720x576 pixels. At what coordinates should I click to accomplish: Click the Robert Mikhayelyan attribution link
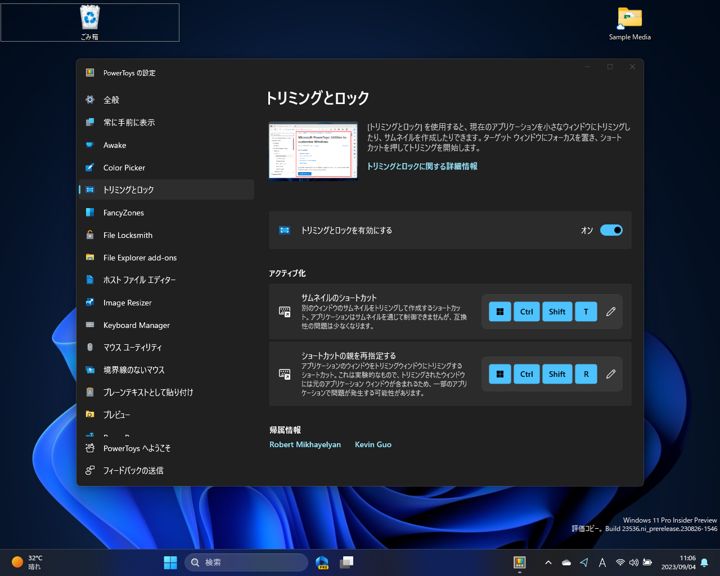(x=305, y=444)
